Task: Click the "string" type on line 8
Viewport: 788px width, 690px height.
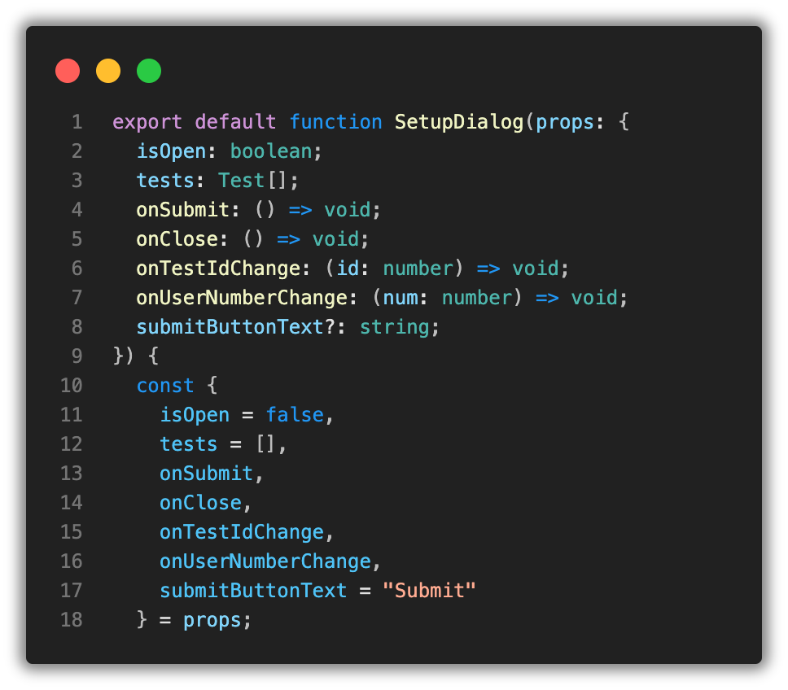Action: [x=395, y=327]
